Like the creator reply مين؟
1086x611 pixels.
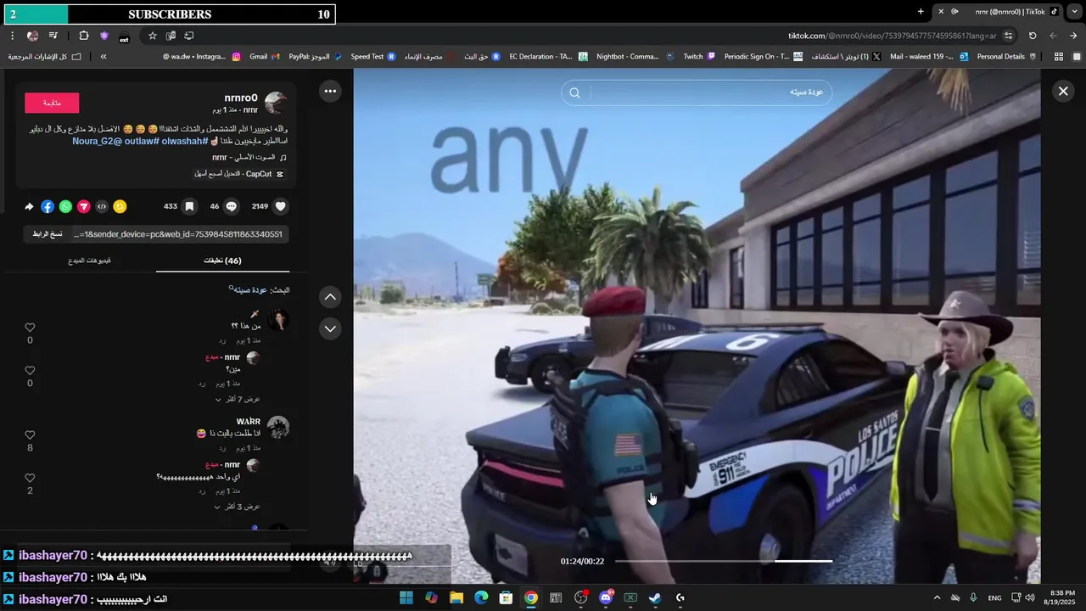[30, 371]
